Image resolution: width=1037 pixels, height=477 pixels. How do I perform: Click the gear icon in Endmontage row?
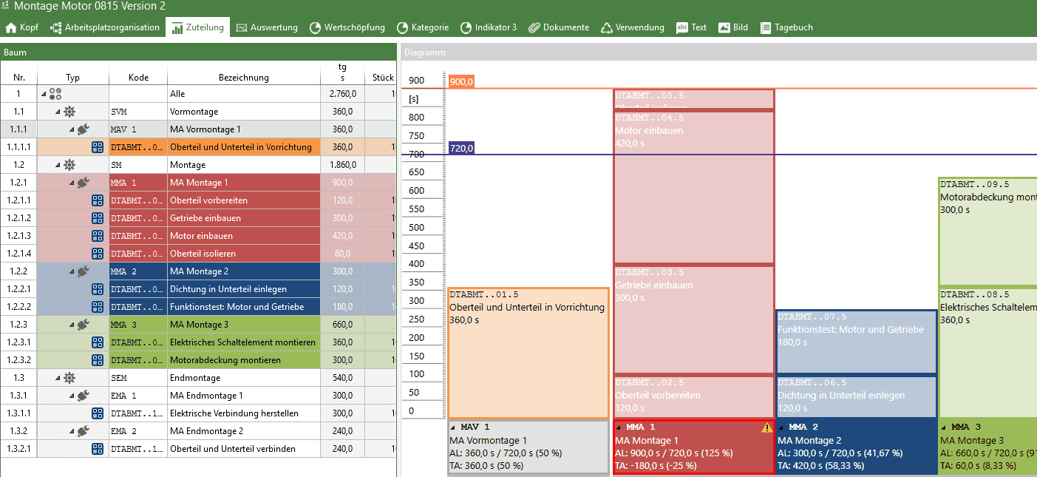coord(69,378)
